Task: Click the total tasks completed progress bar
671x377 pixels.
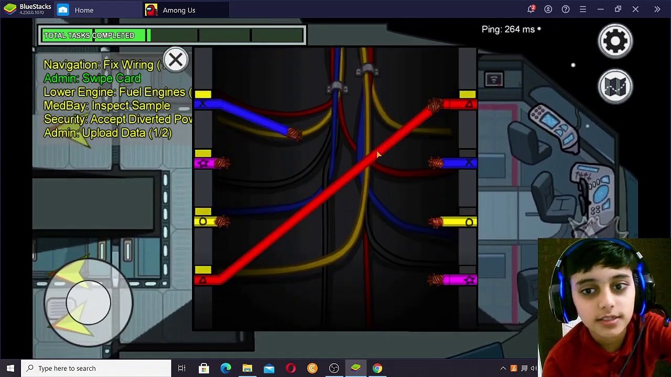Action: coord(172,36)
